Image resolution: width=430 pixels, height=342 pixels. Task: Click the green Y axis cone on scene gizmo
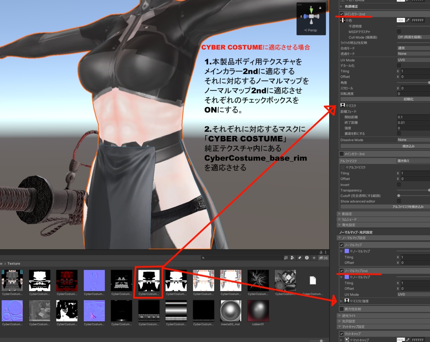(x=311, y=10)
